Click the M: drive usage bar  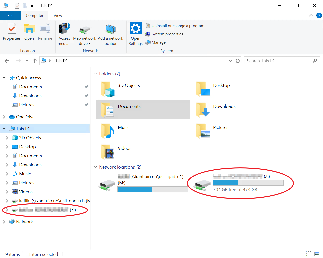pos(153,189)
